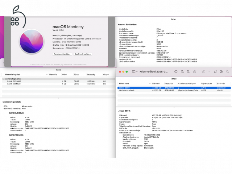Sort memory table by Típus header
Screen dimensions: 232x174
[x=76, y=75]
